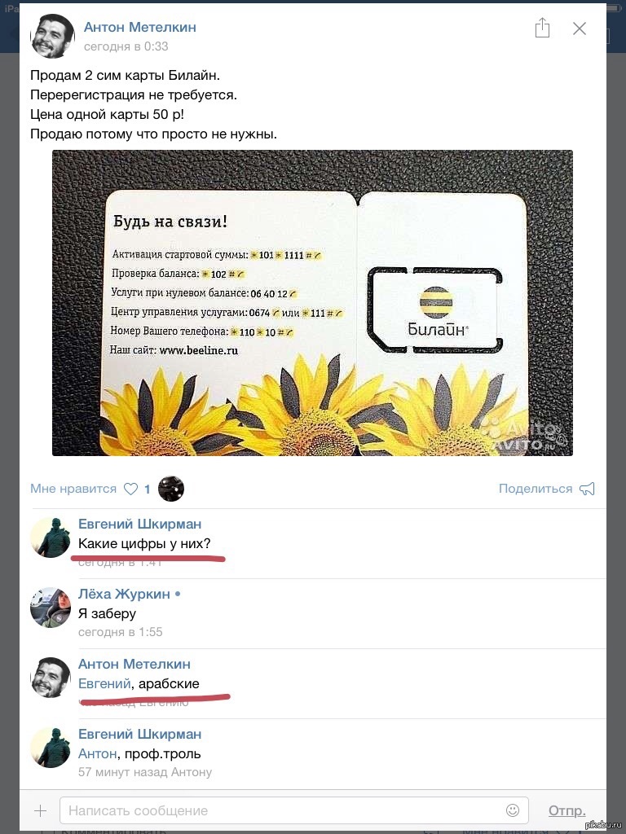Image resolution: width=626 pixels, height=834 pixels.
Task: Close the post popup with X
Action: coord(580,29)
